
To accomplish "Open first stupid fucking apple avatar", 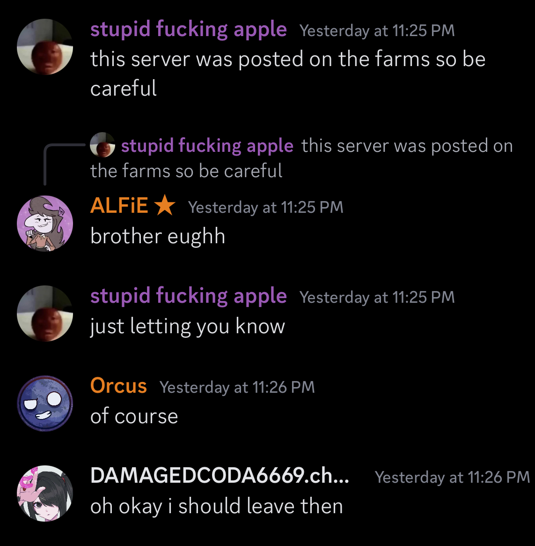I will coord(45,47).
